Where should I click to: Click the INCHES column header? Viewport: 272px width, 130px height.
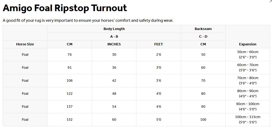(114, 44)
